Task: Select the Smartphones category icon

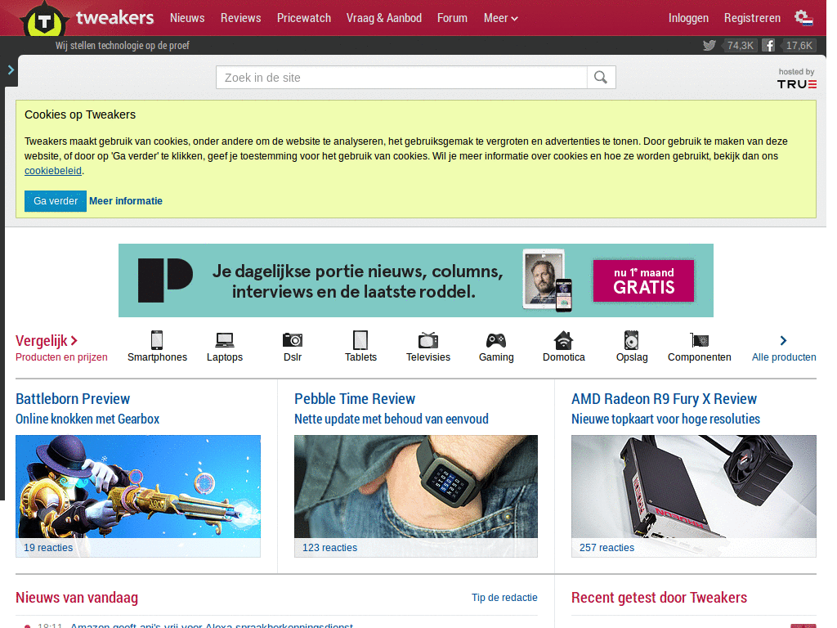Action: [x=157, y=340]
